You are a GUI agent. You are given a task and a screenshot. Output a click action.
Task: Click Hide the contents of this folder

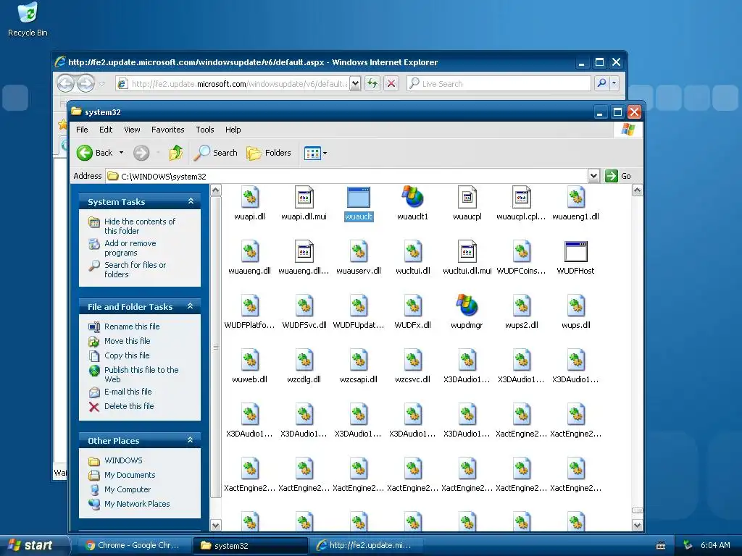coord(140,226)
